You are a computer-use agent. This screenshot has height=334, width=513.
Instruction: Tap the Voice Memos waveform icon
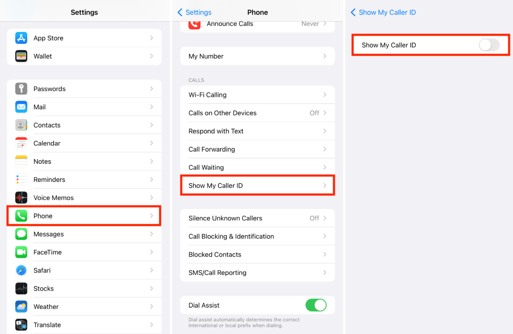click(x=21, y=198)
